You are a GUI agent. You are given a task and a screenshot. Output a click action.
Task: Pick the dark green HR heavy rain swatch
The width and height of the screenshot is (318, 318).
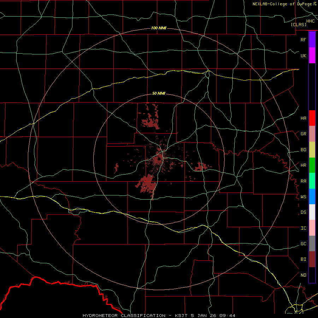pyautogui.click(x=312, y=165)
